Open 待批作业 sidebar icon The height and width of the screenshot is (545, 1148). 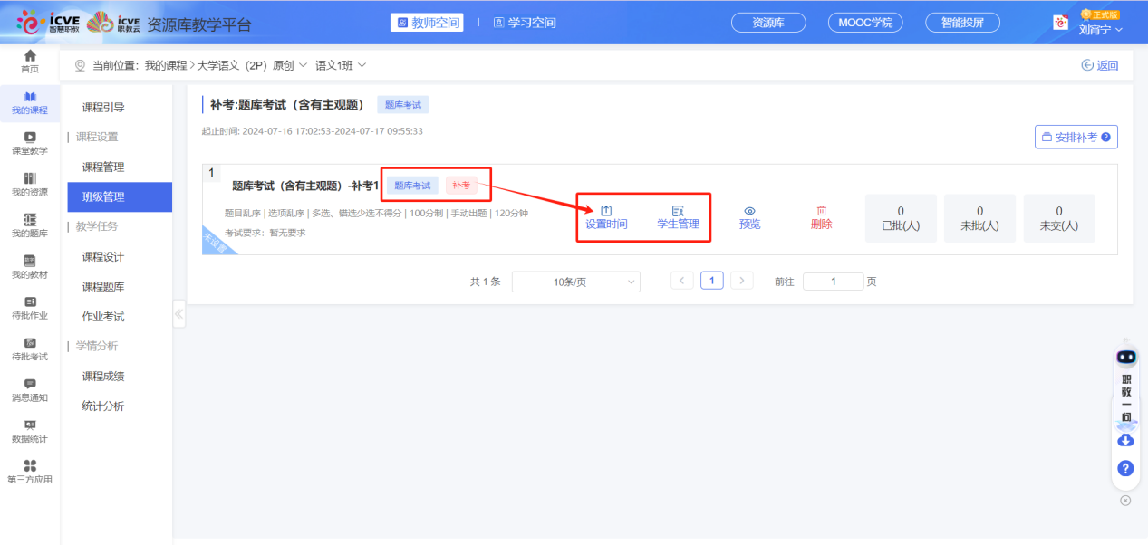click(x=30, y=308)
